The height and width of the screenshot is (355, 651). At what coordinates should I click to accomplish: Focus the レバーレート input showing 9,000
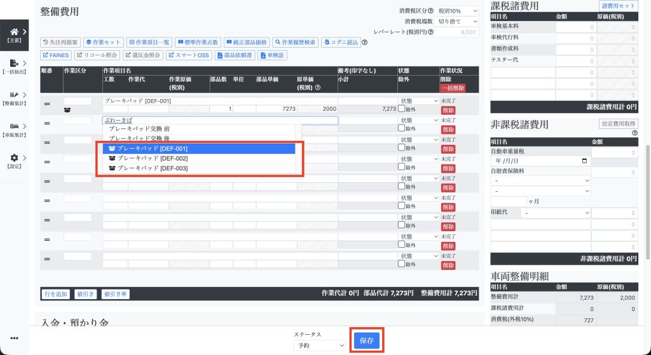tap(456, 32)
